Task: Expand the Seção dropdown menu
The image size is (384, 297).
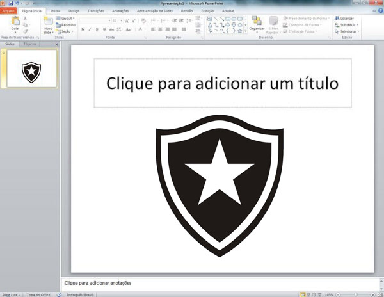Action: coord(66,31)
